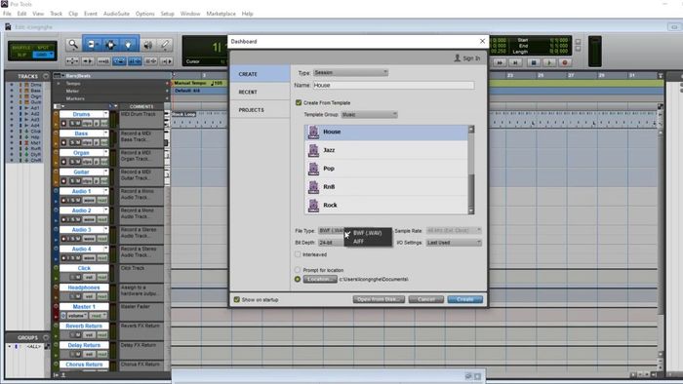Click the transport Stop button

coord(533,62)
